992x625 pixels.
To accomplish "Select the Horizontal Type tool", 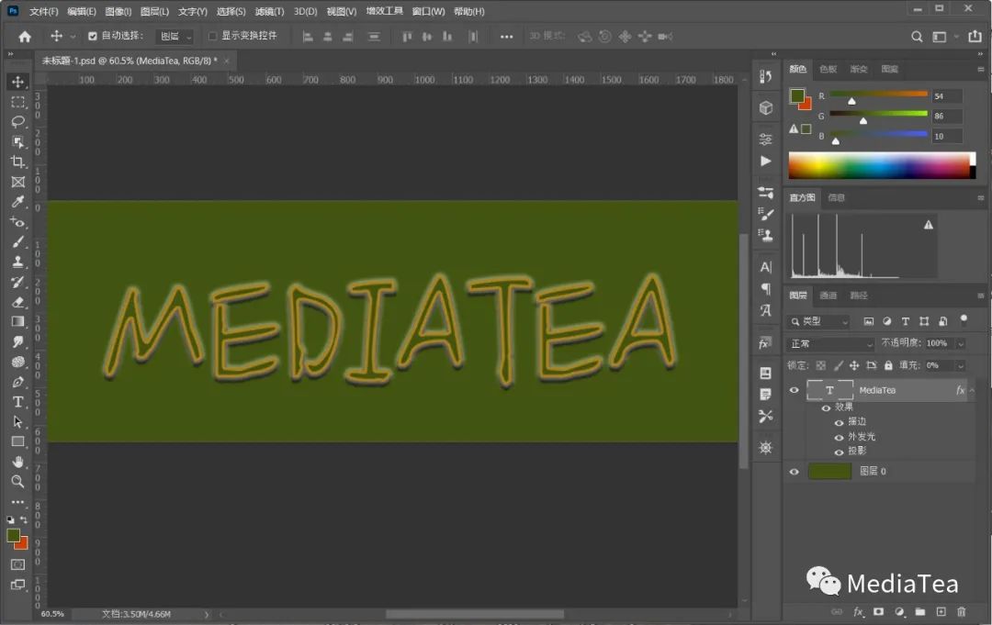I will click(x=17, y=402).
